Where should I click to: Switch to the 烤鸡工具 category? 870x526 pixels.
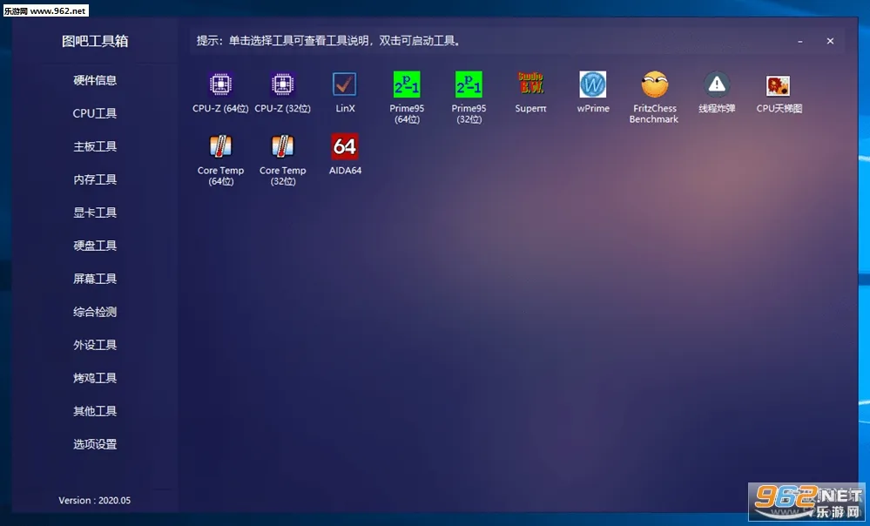click(x=94, y=378)
